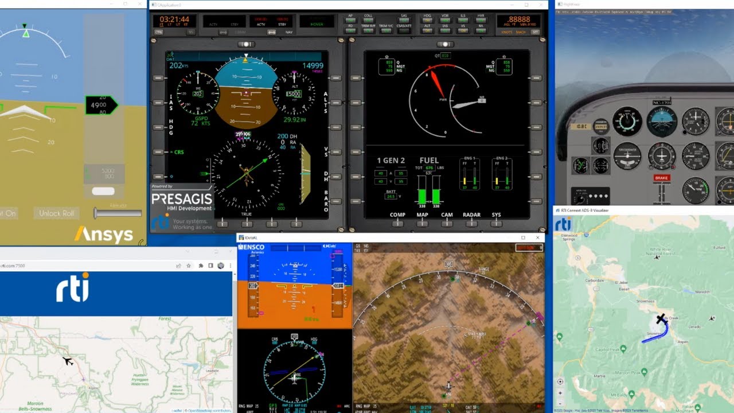The width and height of the screenshot is (734, 413).
Task: Click the 03:21:44 clock display
Action: [x=174, y=19]
